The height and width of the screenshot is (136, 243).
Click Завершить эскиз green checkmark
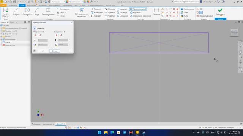pos(220,12)
